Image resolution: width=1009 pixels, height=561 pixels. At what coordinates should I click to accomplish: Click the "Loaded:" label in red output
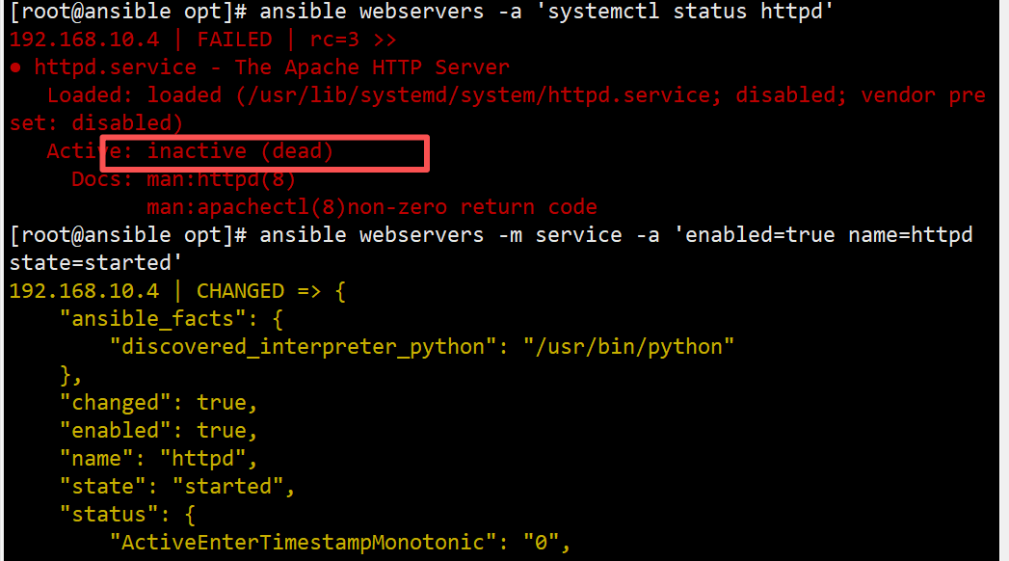point(90,95)
